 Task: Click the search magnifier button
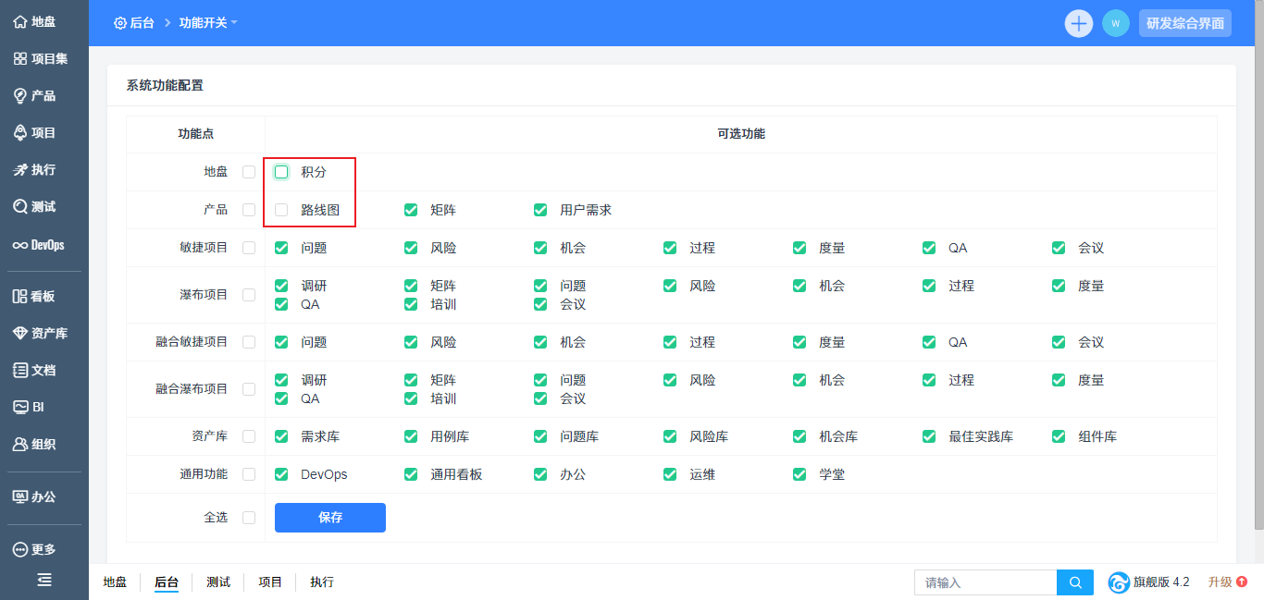(x=1075, y=582)
